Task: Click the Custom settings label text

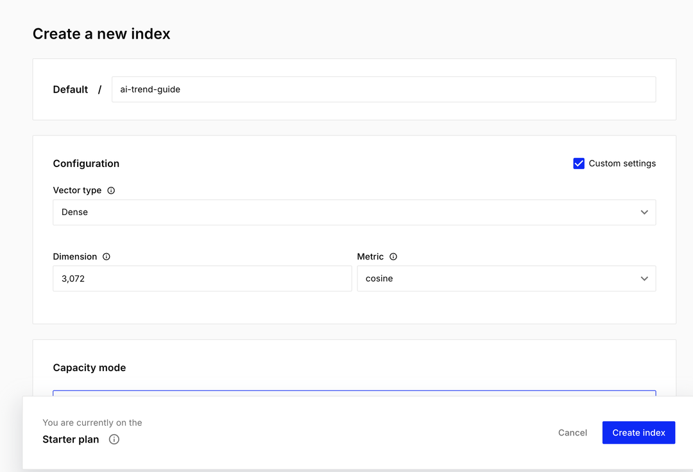Action: tap(622, 164)
